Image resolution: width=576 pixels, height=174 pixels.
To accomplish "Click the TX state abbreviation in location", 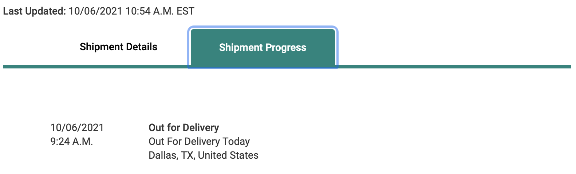I will 187,155.
